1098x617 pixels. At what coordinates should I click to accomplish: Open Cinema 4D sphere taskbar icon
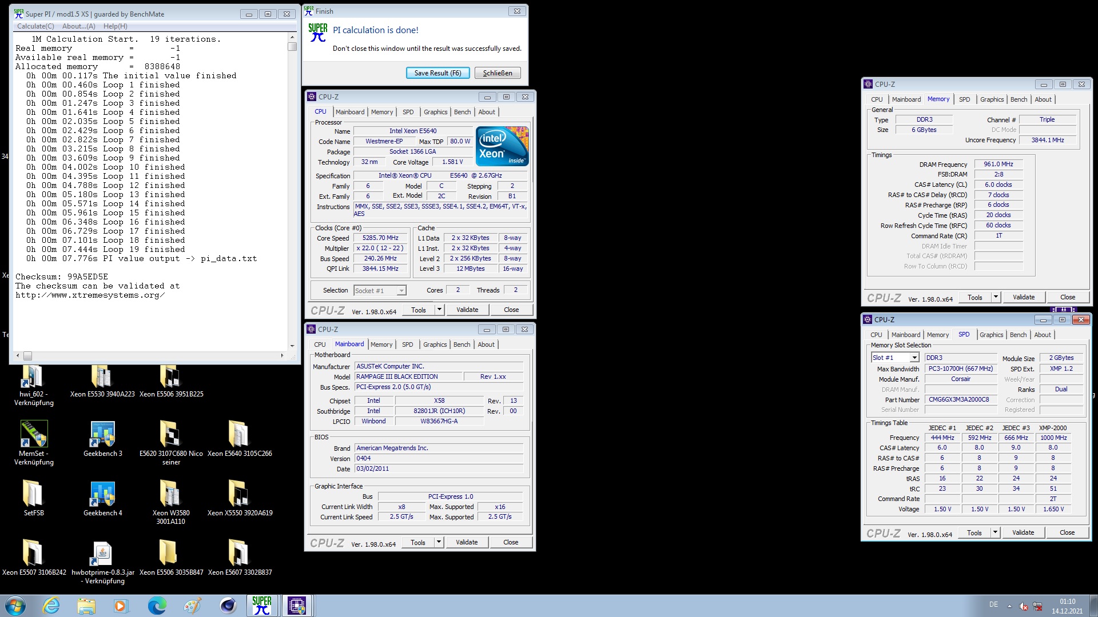pos(228,606)
